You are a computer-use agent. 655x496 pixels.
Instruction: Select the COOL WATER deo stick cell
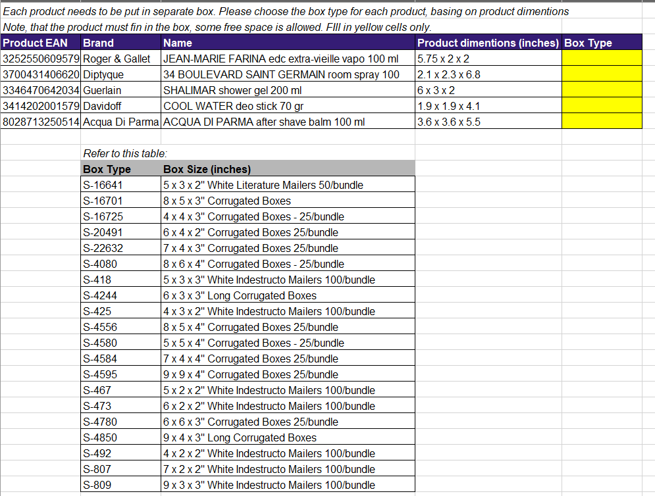(288, 106)
